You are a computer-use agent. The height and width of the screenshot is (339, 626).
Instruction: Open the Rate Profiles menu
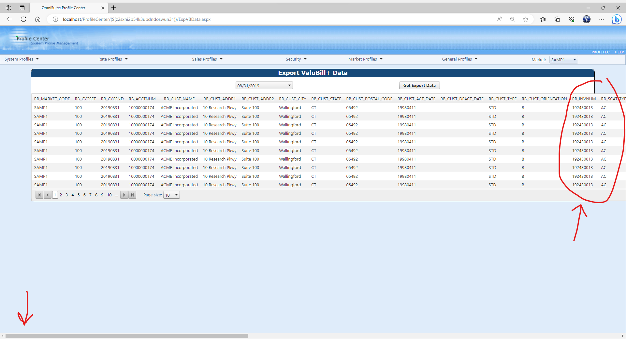tap(113, 59)
